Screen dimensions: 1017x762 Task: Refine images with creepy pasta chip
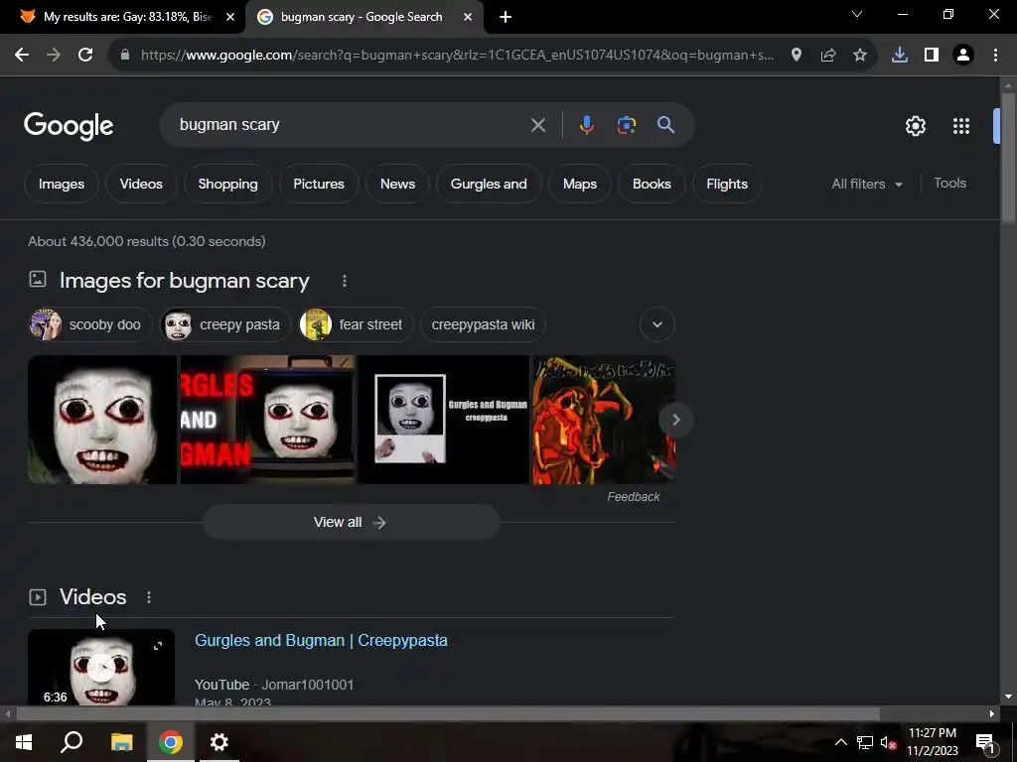pos(225,324)
